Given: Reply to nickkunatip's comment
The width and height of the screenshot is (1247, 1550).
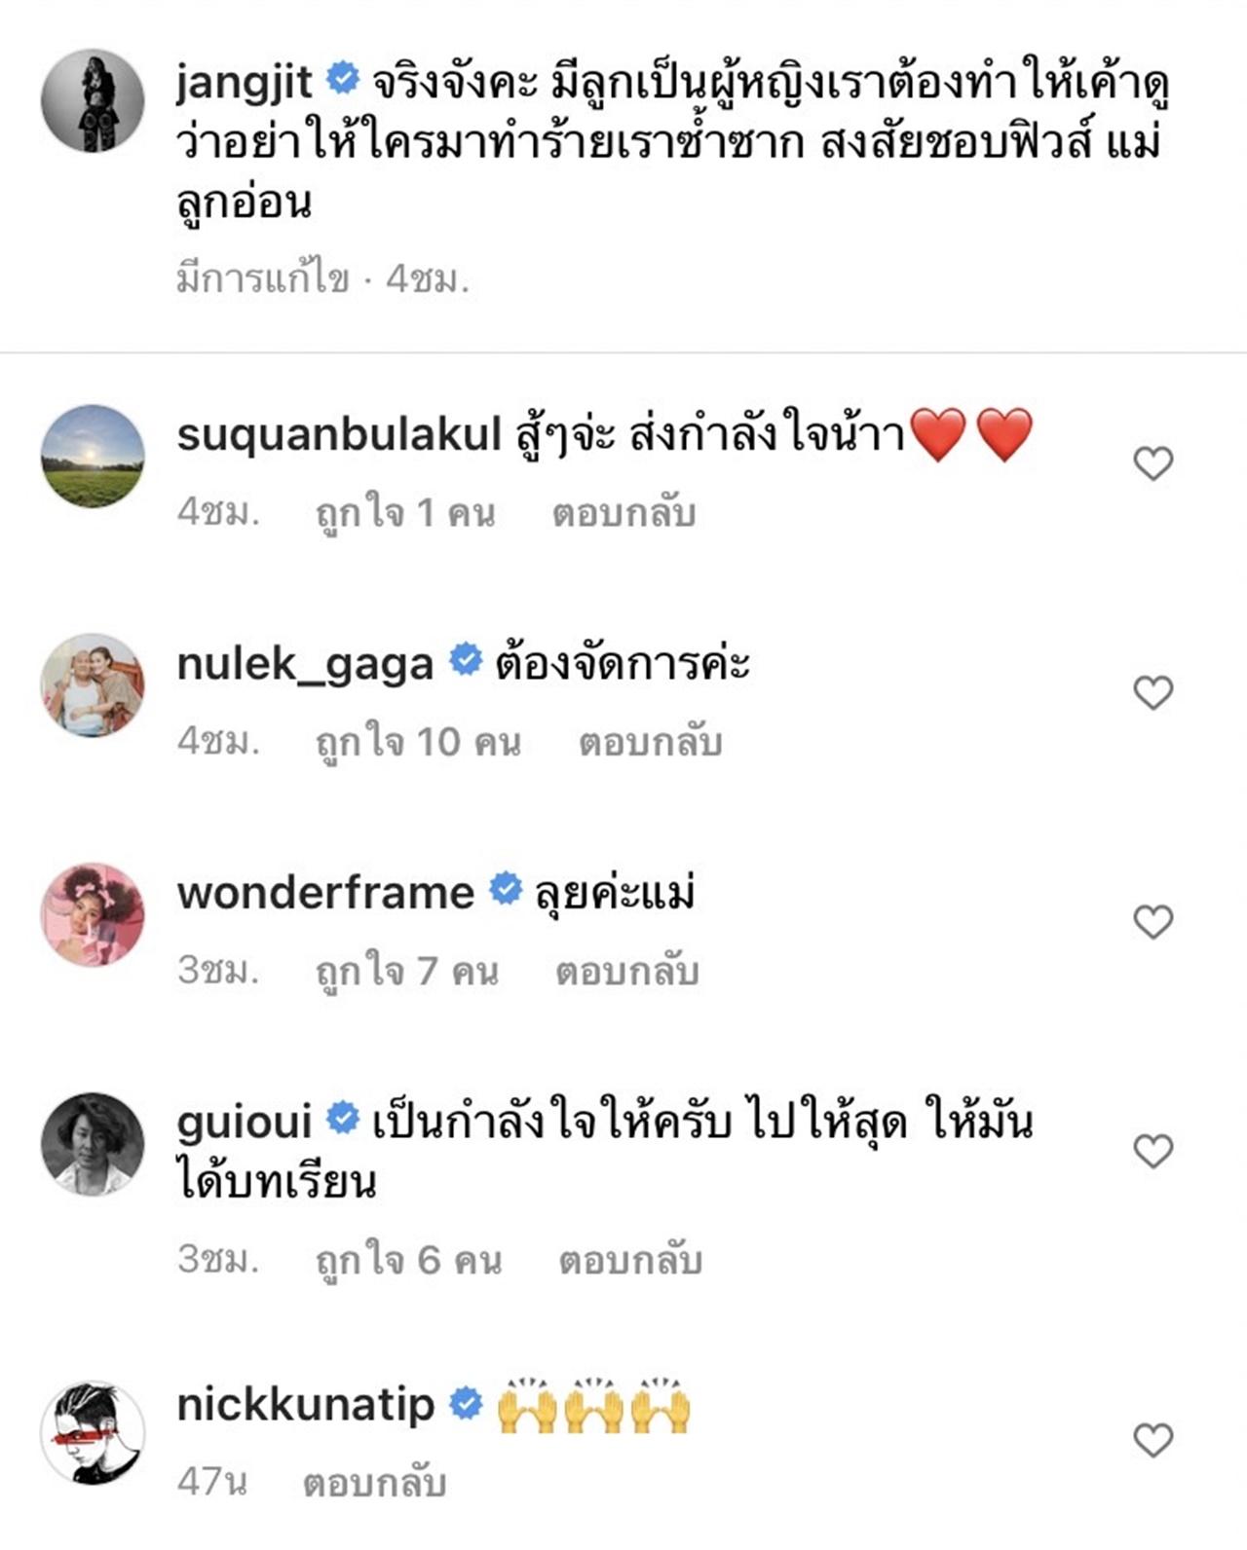Looking at the screenshot, I should coord(374,1483).
